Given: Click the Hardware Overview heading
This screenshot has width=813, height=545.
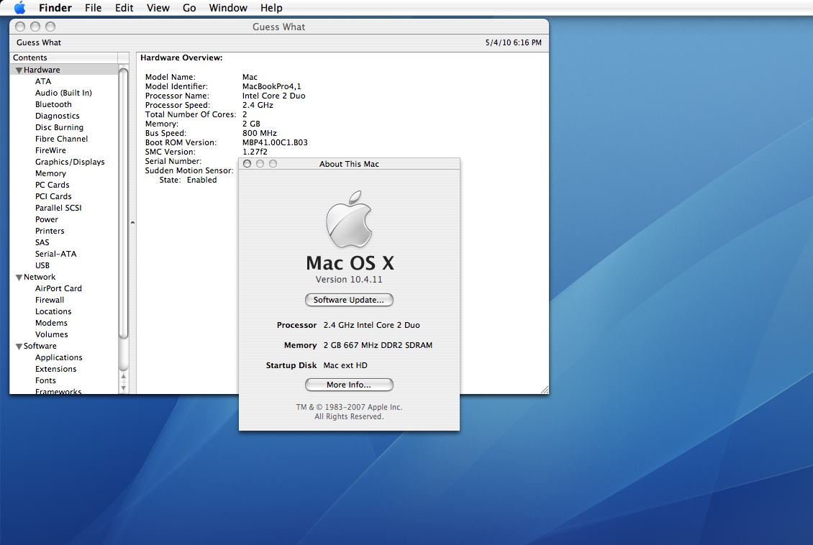Looking at the screenshot, I should (181, 58).
